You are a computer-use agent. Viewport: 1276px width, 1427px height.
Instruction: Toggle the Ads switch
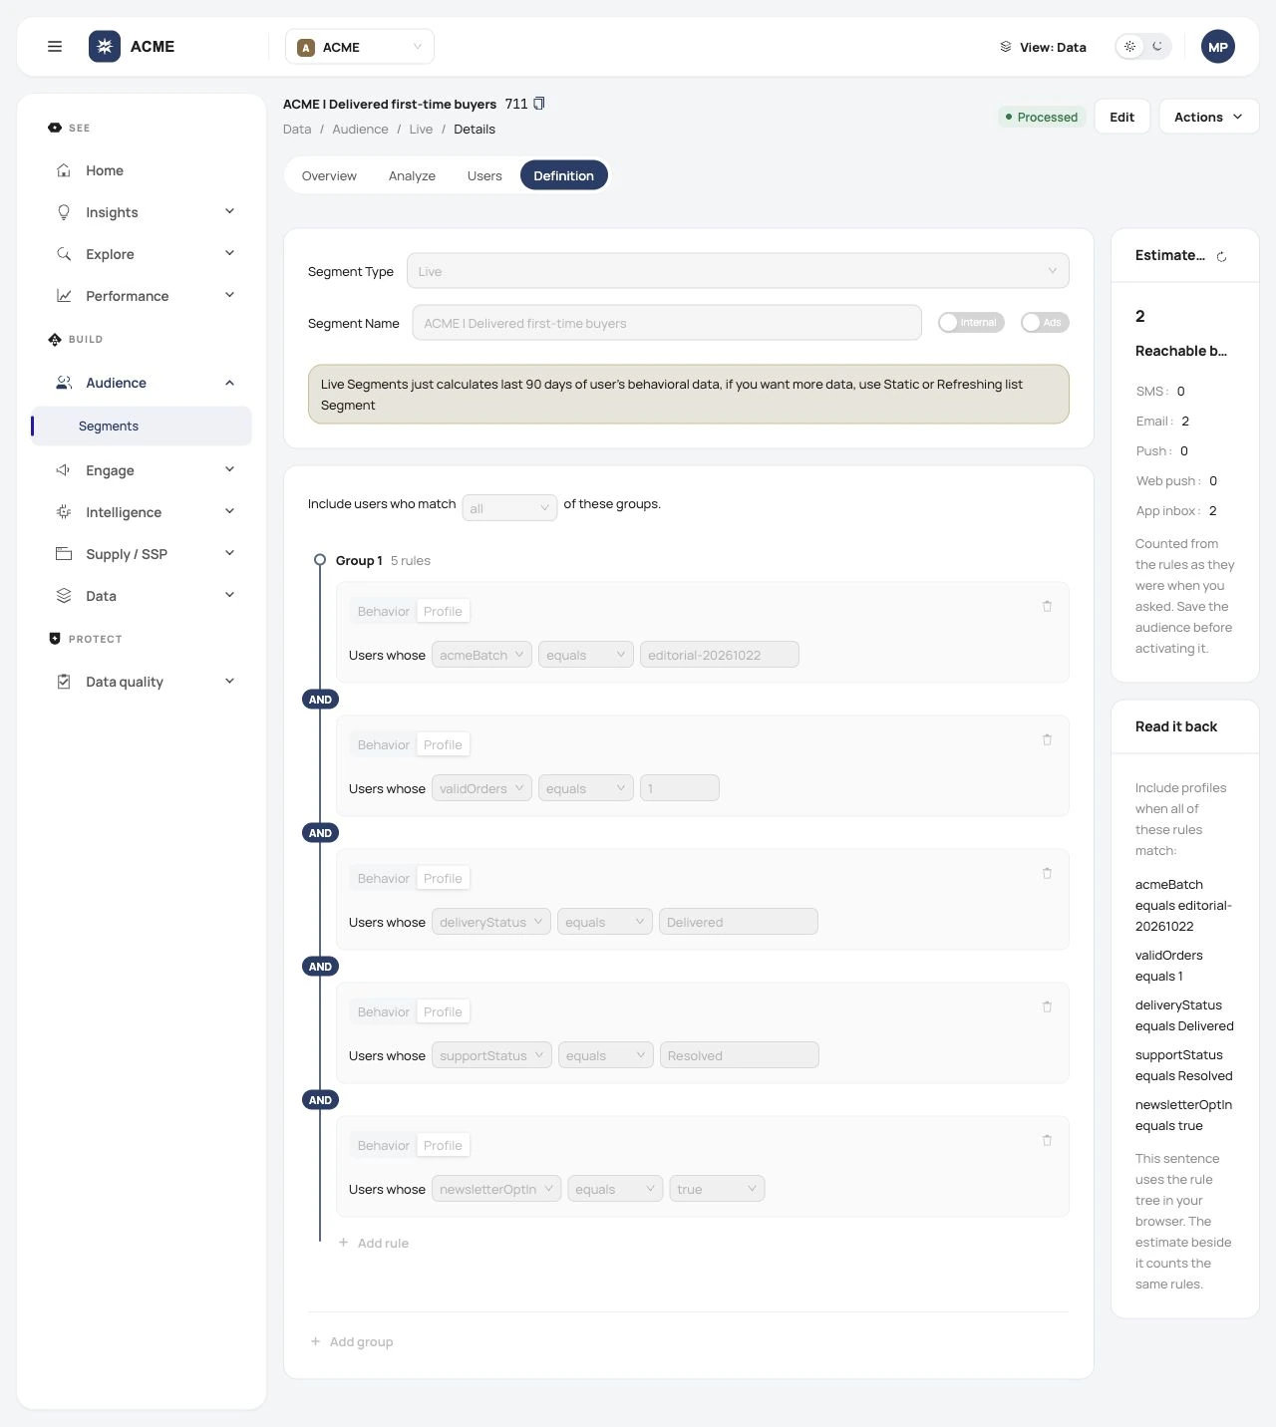tap(1045, 323)
